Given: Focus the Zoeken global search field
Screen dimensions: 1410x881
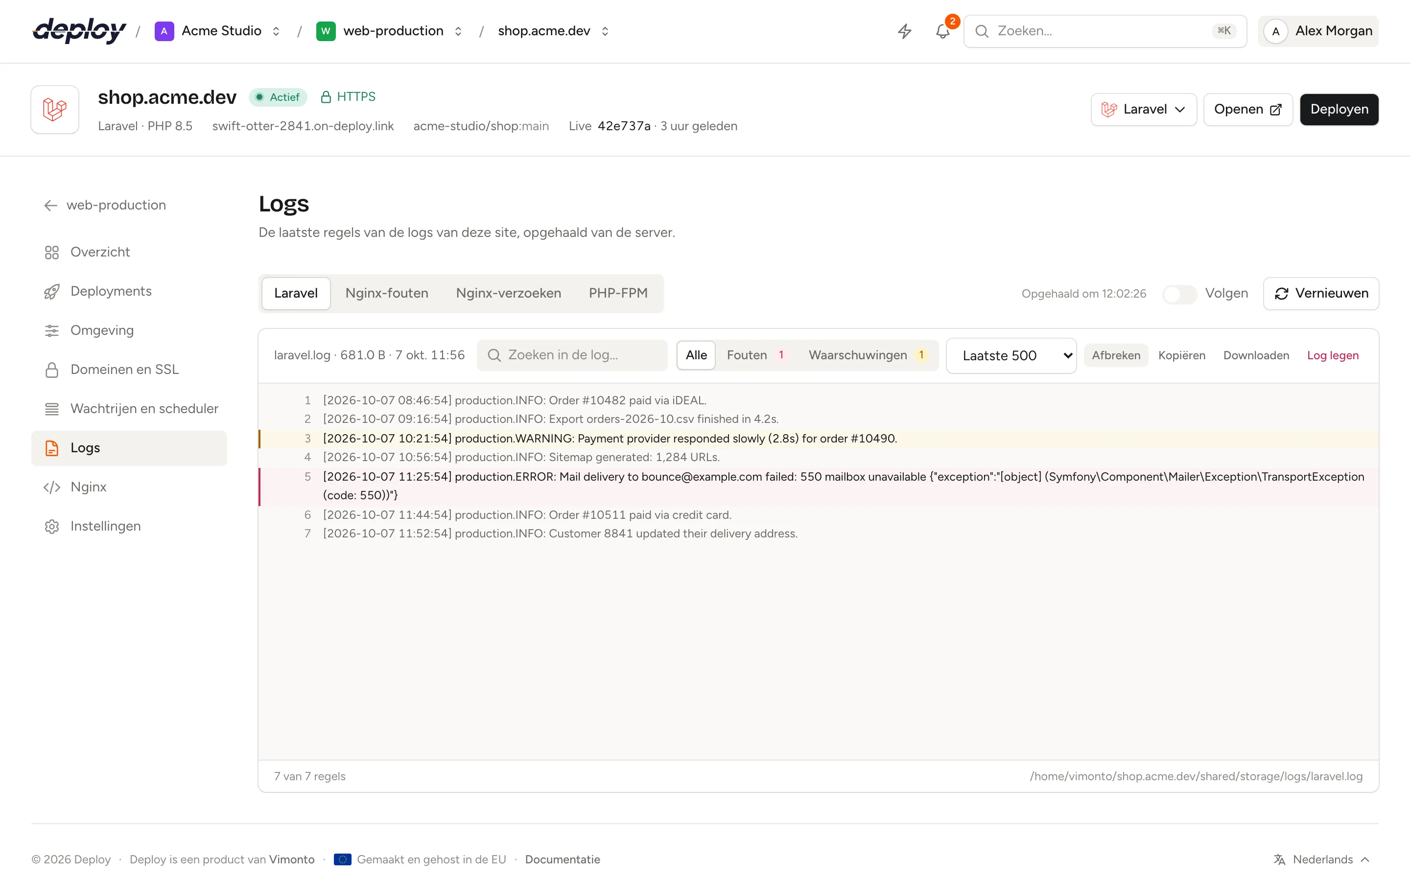Looking at the screenshot, I should coord(1104,31).
